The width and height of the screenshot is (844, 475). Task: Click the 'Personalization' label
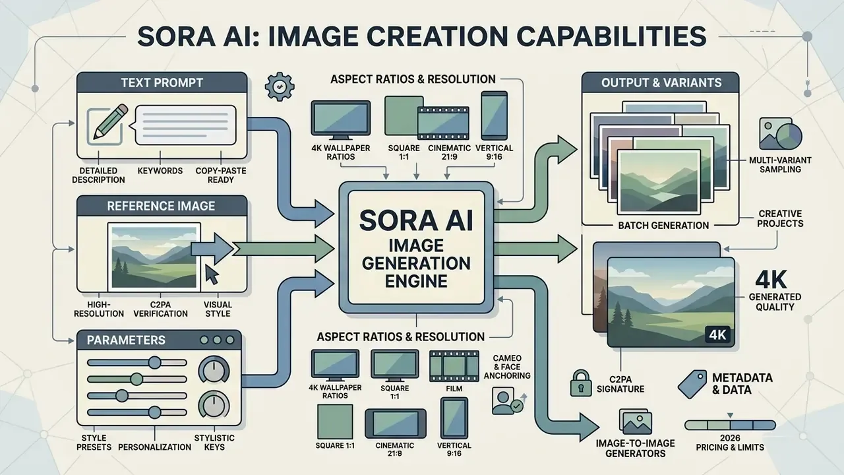pos(154,447)
